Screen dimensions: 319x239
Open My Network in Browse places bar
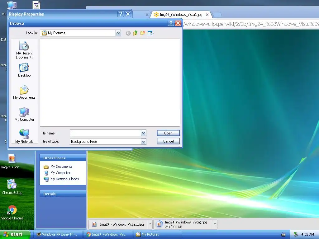(24, 136)
